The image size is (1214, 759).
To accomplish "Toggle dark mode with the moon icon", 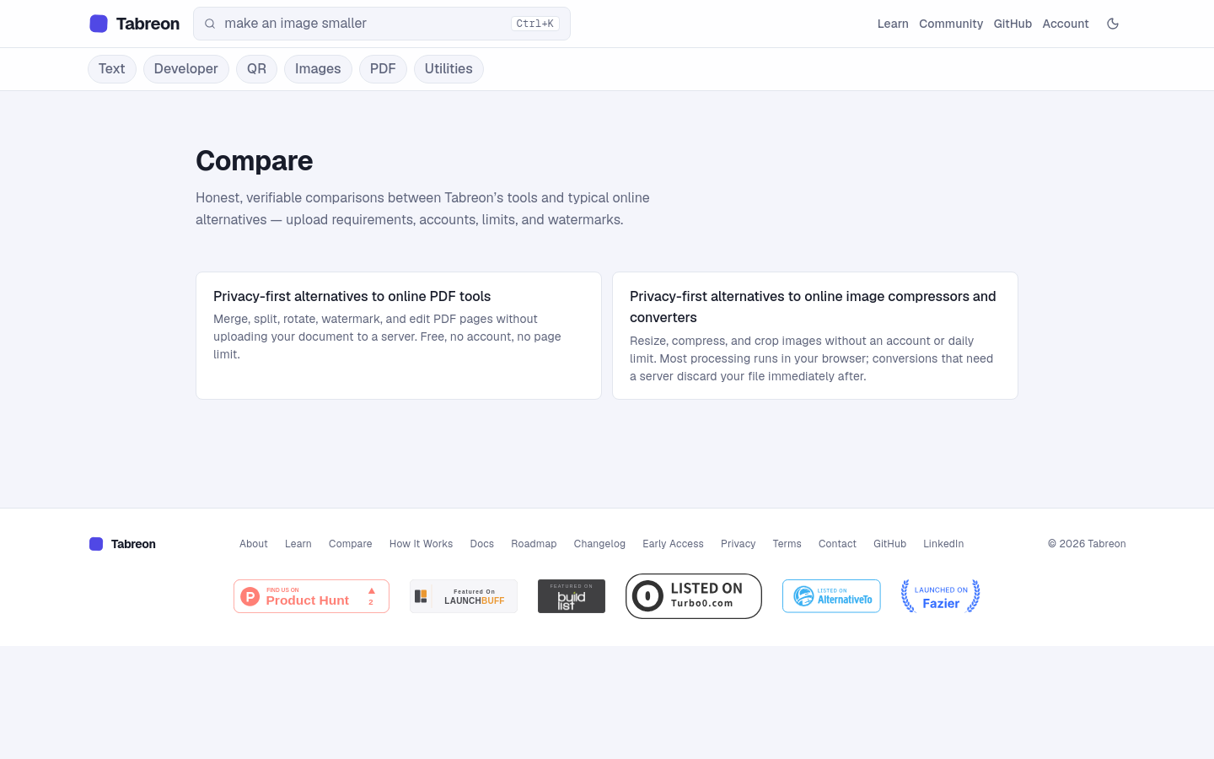I will point(1113,24).
